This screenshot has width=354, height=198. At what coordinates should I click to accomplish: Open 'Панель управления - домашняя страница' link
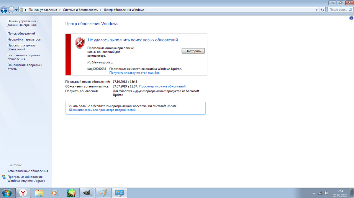(x=22, y=23)
